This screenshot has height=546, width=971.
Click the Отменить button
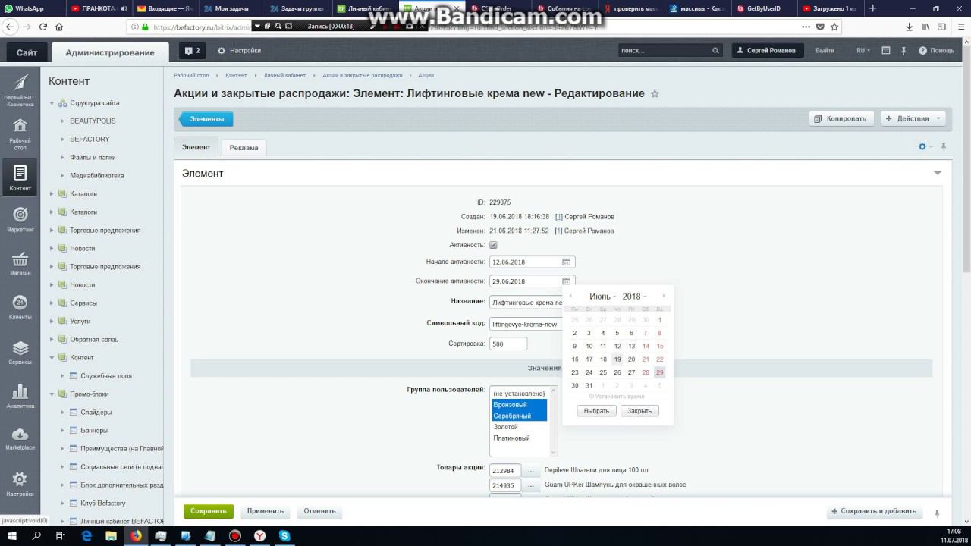tap(319, 511)
